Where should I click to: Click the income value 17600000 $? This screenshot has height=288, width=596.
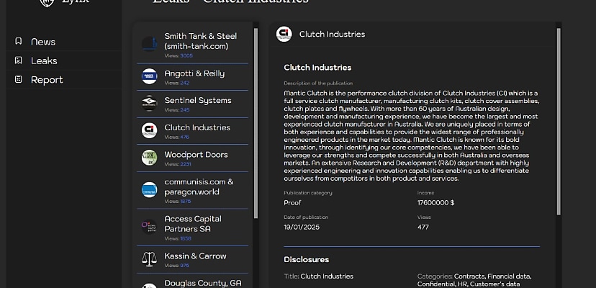[x=435, y=203]
